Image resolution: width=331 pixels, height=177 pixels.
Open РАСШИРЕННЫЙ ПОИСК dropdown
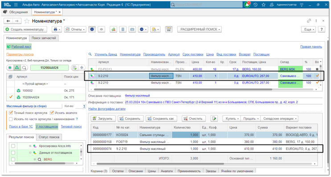[200, 29]
